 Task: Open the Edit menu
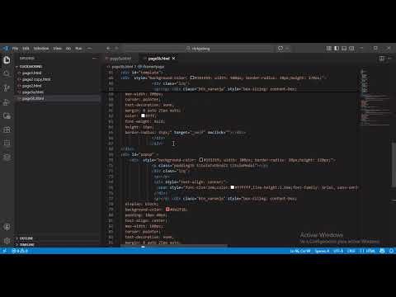26,49
